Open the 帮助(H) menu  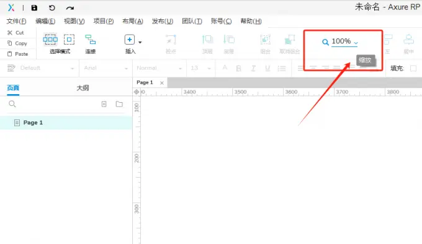pos(251,21)
